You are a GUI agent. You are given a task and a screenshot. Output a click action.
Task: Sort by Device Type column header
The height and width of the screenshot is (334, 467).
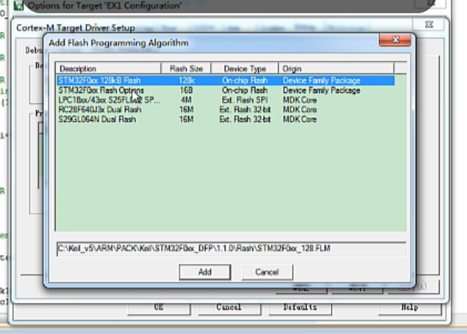[245, 69]
